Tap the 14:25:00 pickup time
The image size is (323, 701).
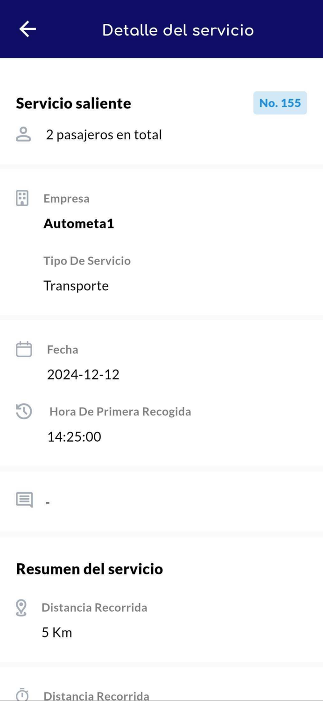pos(74,436)
